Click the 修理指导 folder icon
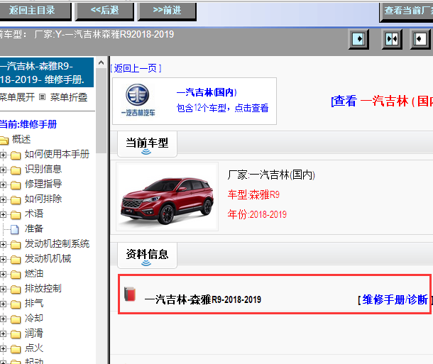Screen dimensions: 433x364 (x=16, y=185)
